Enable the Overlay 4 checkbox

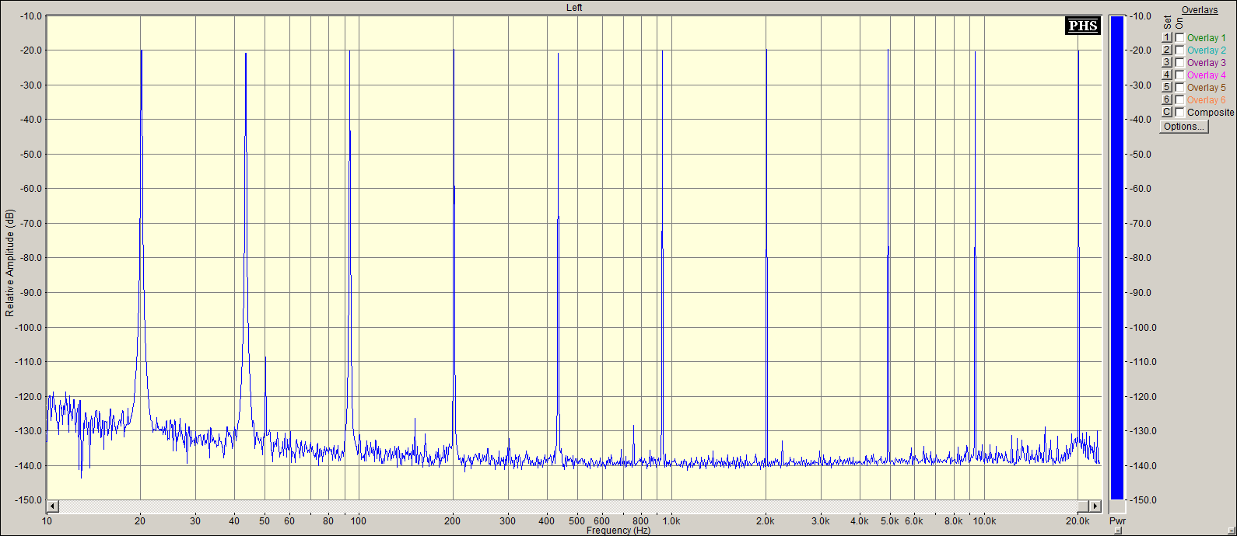[x=1179, y=75]
